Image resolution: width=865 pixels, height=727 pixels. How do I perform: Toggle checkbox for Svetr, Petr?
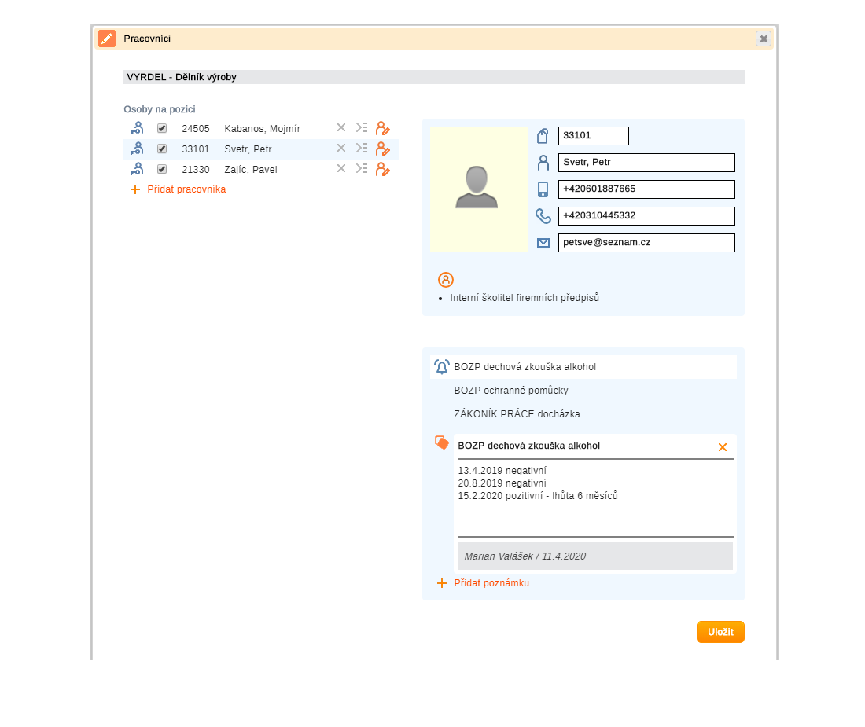click(x=162, y=149)
